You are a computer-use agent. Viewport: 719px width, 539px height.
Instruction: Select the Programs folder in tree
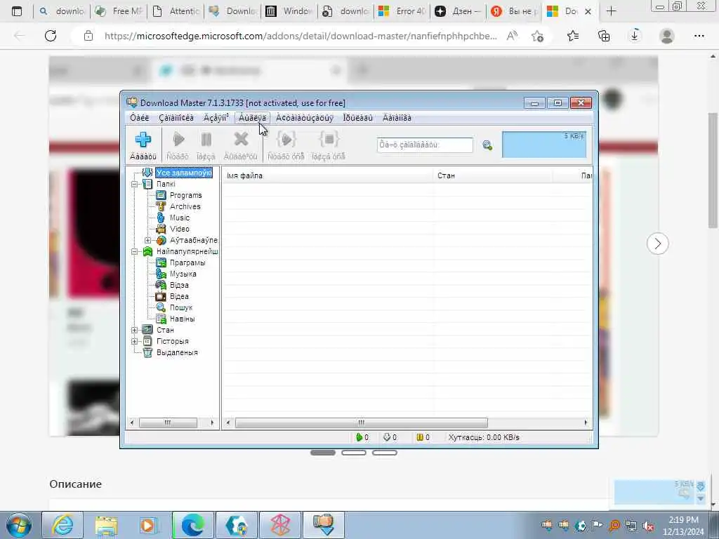185,195
